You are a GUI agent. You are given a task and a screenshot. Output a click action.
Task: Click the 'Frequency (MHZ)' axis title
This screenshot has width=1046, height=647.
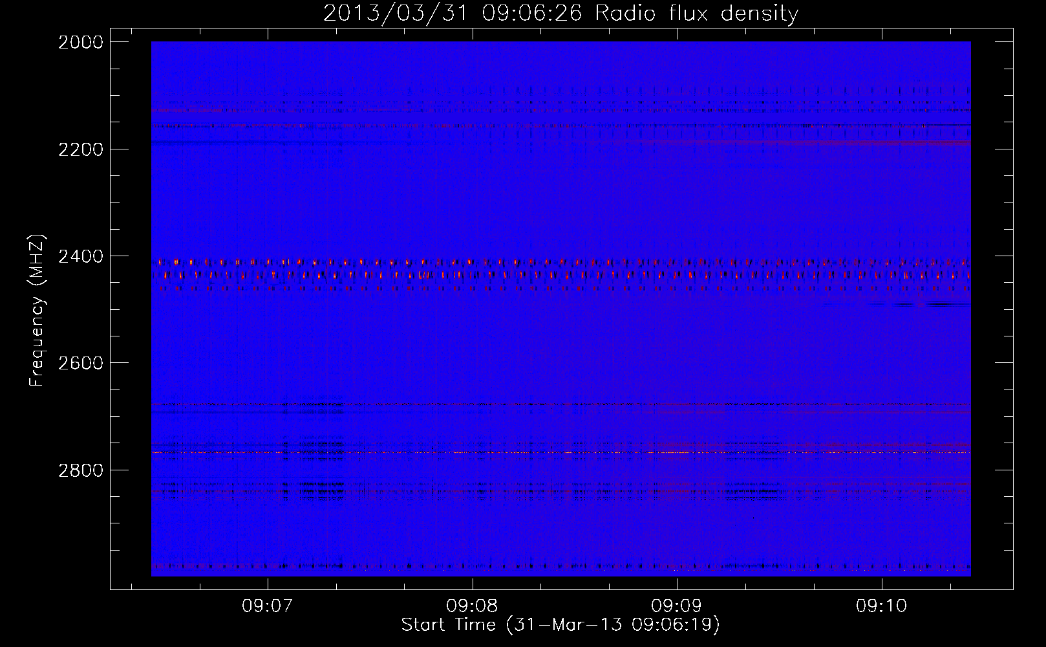[37, 311]
